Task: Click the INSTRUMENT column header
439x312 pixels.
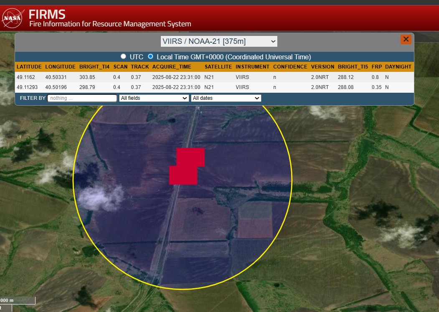Action: (252, 67)
